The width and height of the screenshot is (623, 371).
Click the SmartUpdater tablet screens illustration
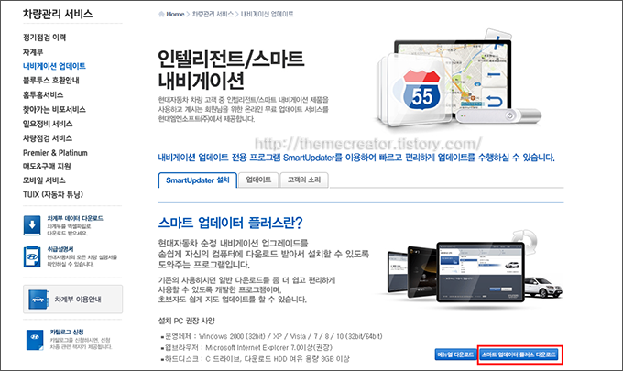[x=475, y=270]
